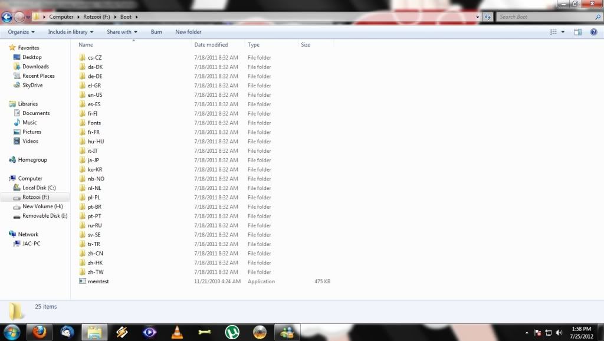Open the Organize menu
This screenshot has width=604, height=341.
pos(21,32)
